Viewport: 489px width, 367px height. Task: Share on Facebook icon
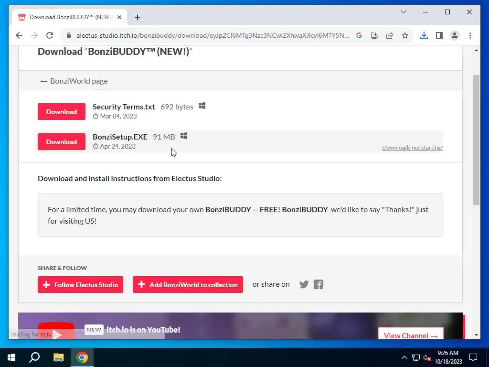click(319, 284)
